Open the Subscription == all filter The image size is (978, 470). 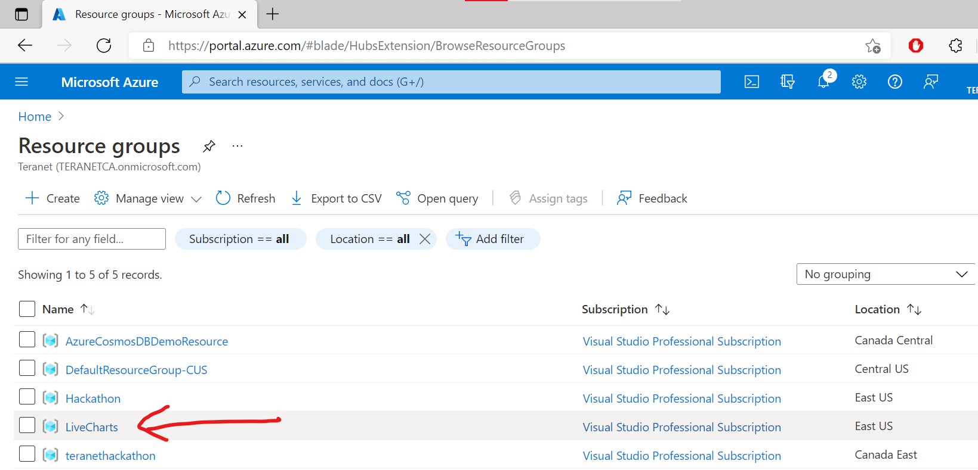click(240, 239)
